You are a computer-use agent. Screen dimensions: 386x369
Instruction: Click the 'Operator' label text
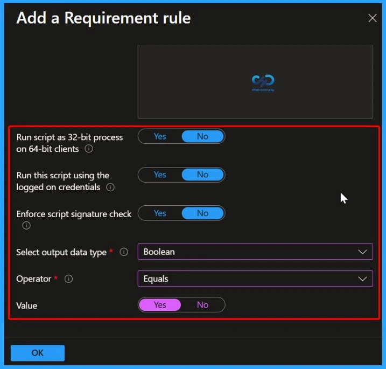point(34,279)
